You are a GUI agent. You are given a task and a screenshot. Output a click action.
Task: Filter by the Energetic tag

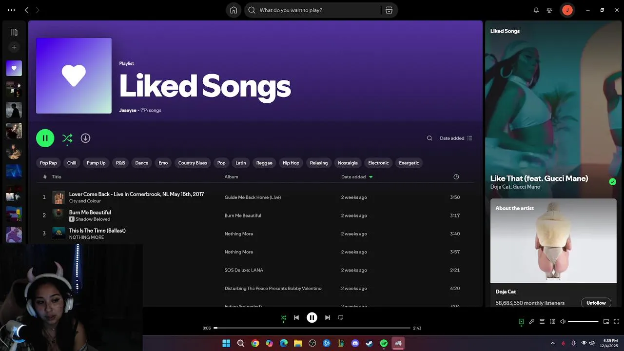(x=409, y=163)
